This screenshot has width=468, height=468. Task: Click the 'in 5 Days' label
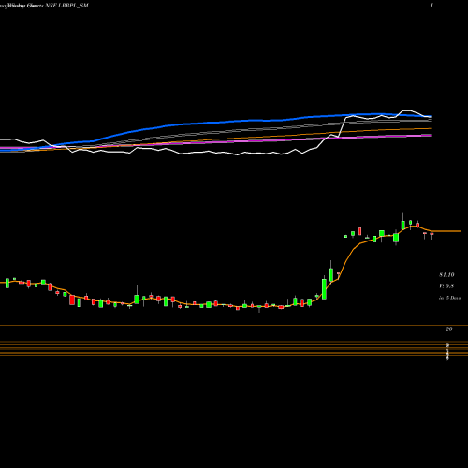449,298
